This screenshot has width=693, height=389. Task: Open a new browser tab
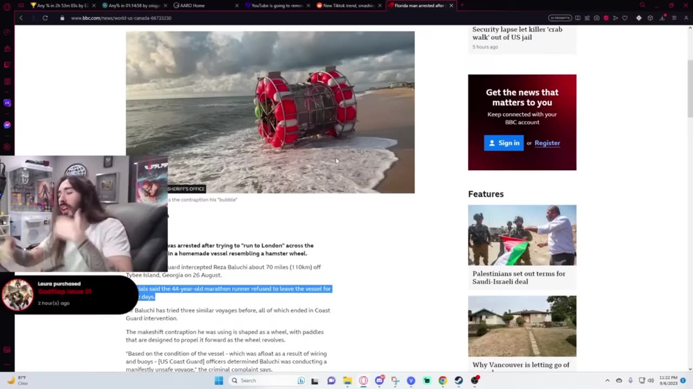click(462, 5)
